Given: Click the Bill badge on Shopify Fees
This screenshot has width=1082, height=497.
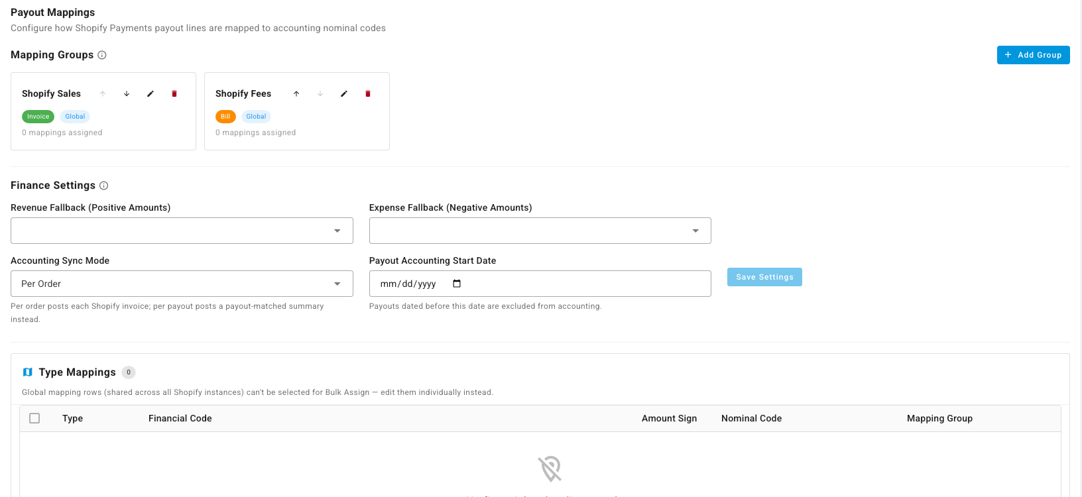Looking at the screenshot, I should tap(225, 117).
